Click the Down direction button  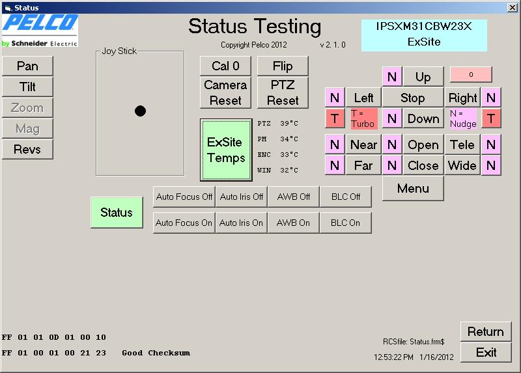click(x=423, y=118)
